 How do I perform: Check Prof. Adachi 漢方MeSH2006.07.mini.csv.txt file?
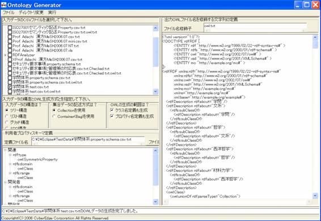(10, 41)
